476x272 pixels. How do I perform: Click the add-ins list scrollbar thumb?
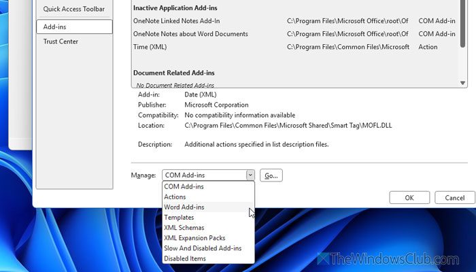[462, 24]
